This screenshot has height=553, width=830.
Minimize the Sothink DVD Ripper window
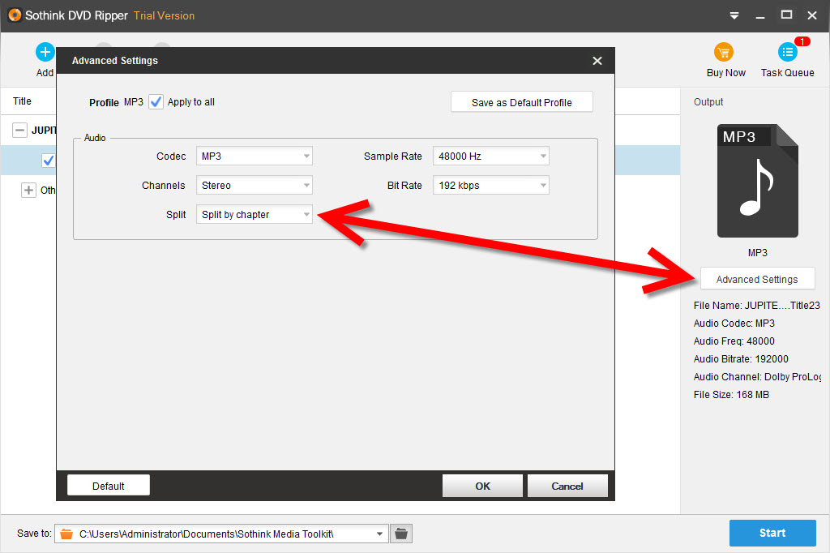(760, 16)
